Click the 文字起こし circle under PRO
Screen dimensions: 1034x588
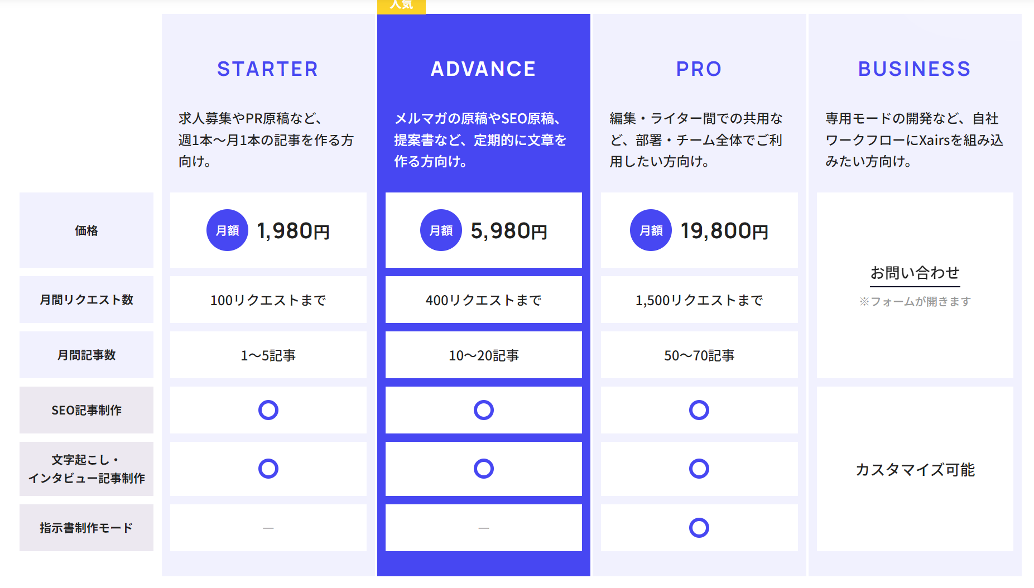[x=699, y=469]
